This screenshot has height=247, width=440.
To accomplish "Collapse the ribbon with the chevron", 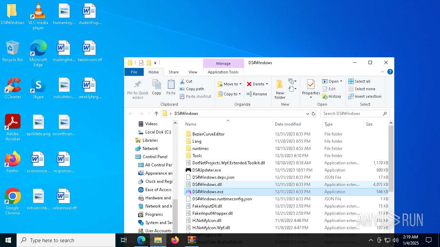I will 383,72.
